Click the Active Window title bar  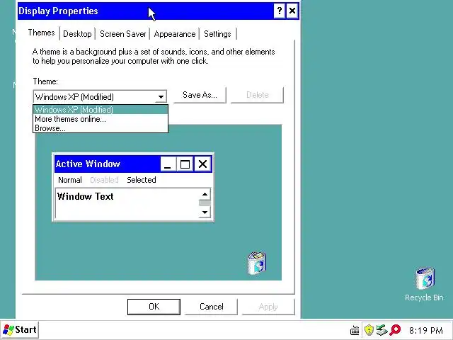[x=107, y=164]
